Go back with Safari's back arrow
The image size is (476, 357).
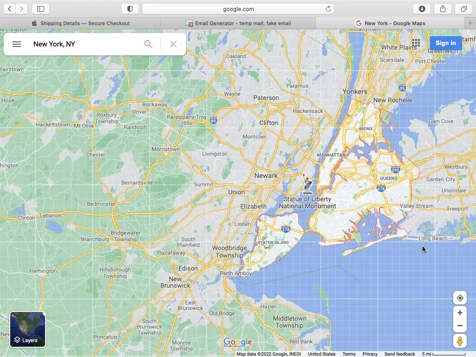(x=10, y=9)
